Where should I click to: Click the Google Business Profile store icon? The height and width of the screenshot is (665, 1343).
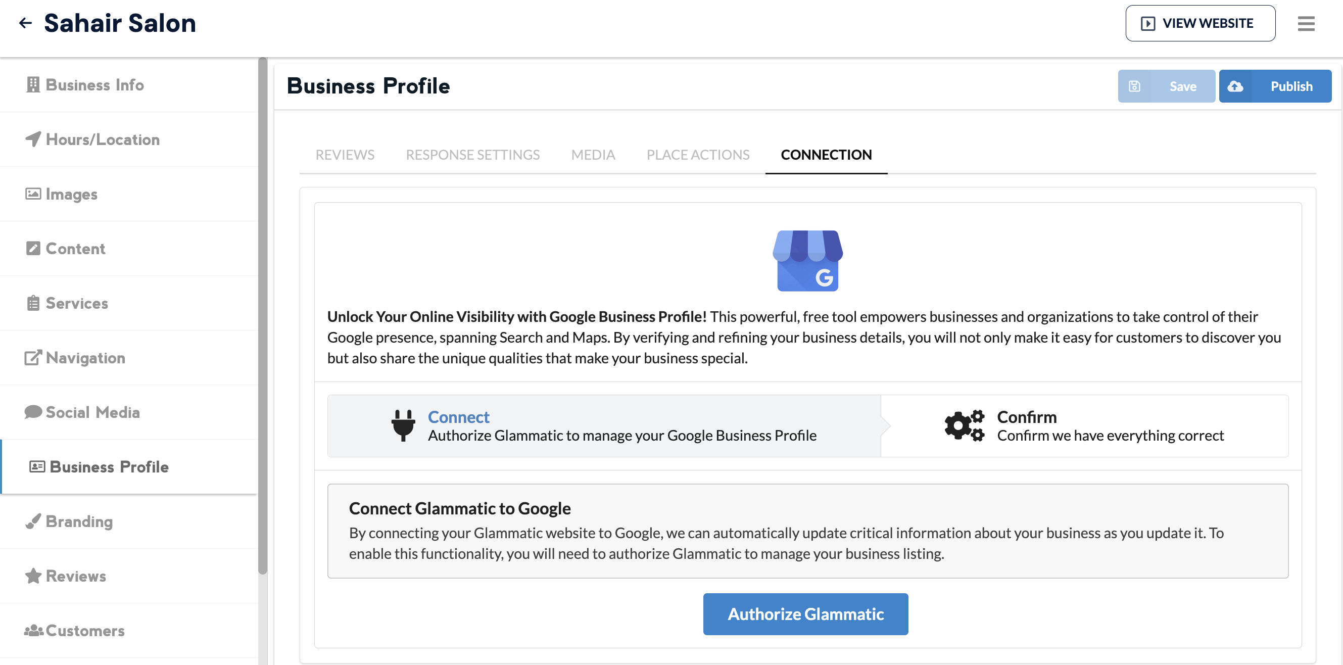pyautogui.click(x=807, y=261)
